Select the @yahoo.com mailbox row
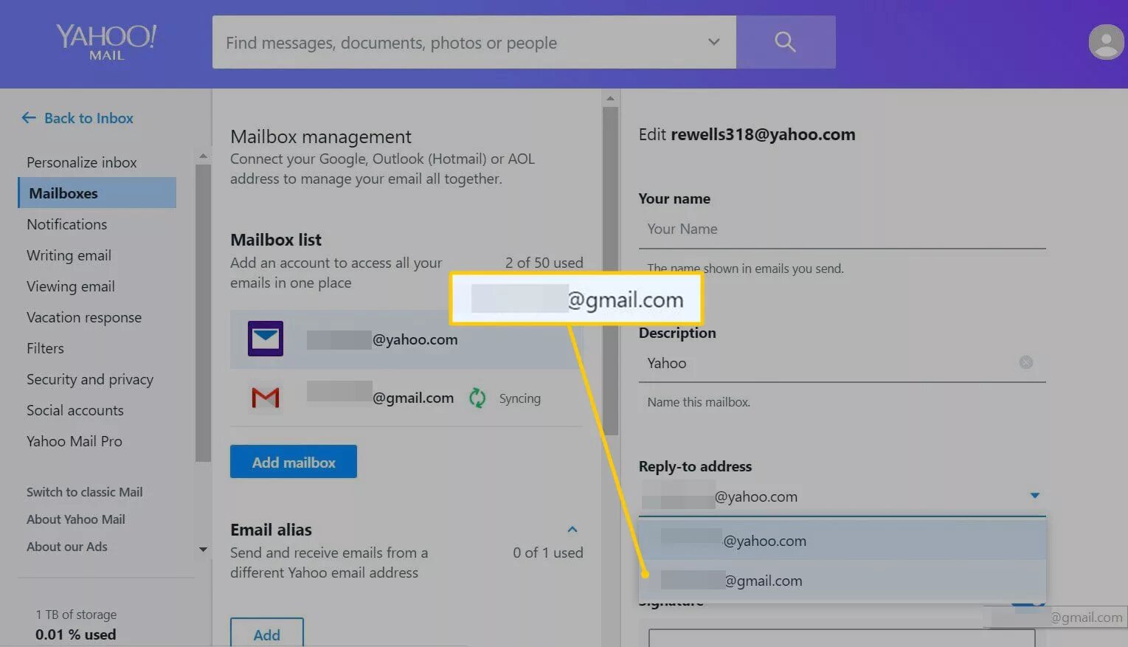The image size is (1128, 647). 406,339
